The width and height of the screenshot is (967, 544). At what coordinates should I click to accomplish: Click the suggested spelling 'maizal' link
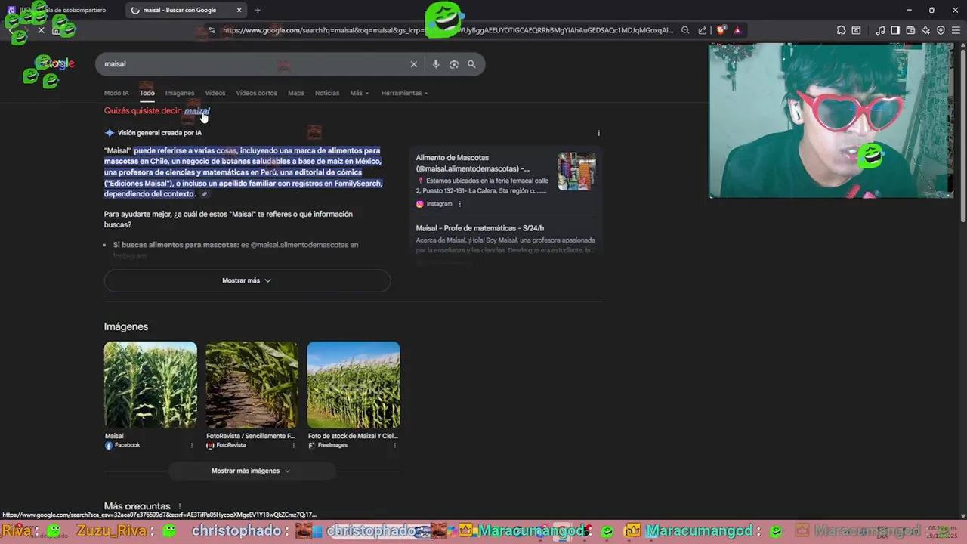tap(196, 111)
